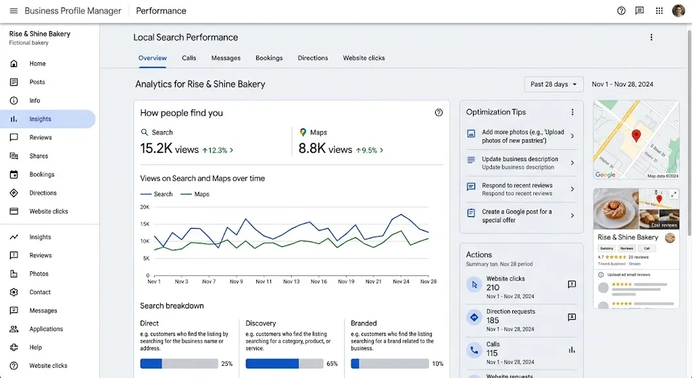Click the '8.8K' maps views value
692x378 pixels.
312,149
